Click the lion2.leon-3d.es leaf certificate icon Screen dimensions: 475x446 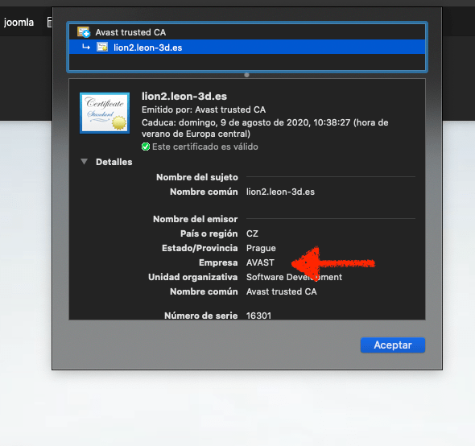(x=102, y=47)
